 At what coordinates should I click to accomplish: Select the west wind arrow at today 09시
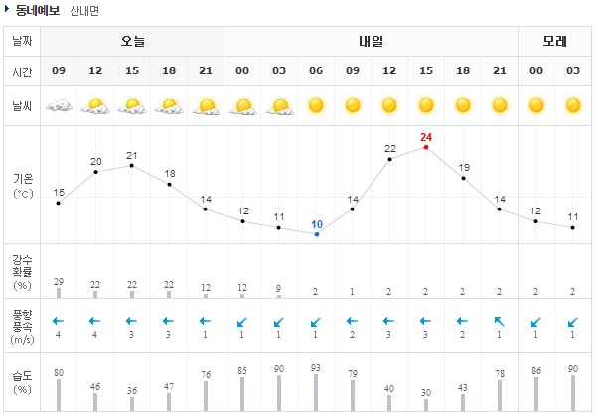click(x=59, y=321)
